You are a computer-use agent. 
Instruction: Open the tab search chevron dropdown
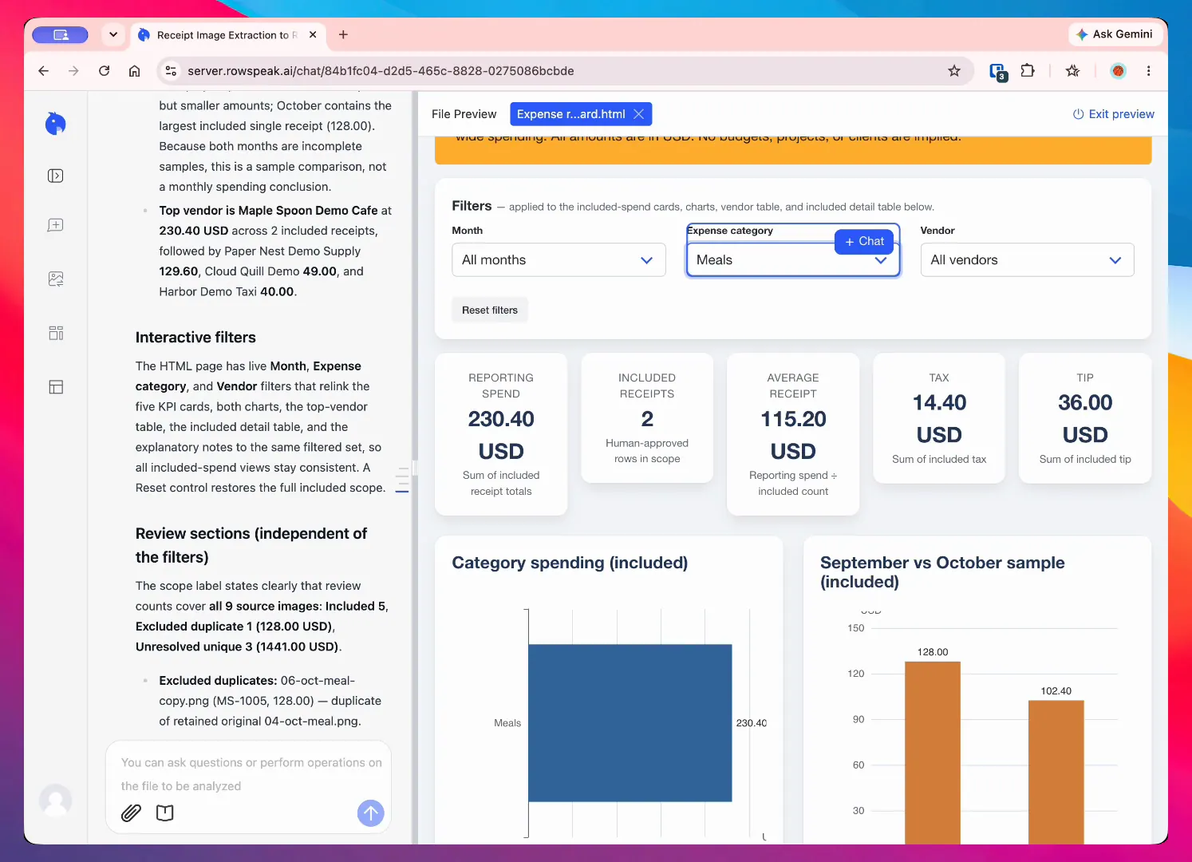[113, 35]
